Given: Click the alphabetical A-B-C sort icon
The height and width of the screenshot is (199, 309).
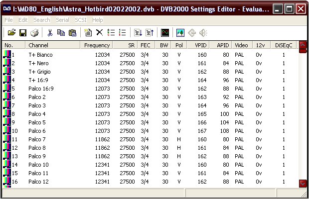Looking at the screenshot, I should 111,32.
